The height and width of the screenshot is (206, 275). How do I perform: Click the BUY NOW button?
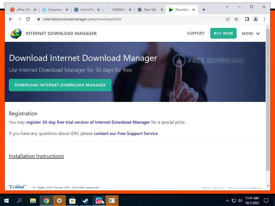[223, 33]
